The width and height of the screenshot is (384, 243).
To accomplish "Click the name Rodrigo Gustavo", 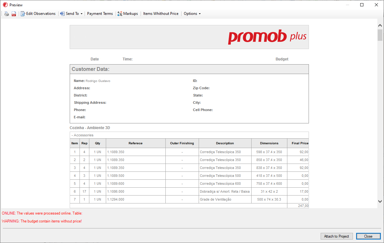I will point(98,81).
